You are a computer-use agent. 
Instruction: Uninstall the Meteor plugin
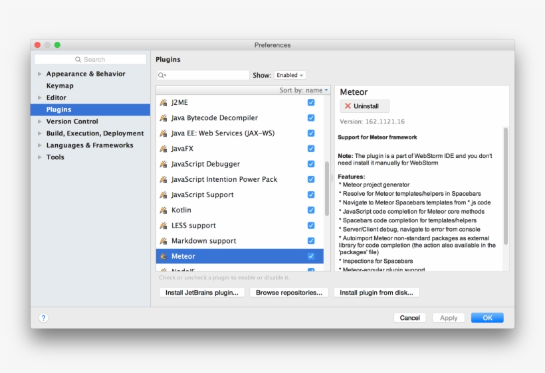coord(364,106)
